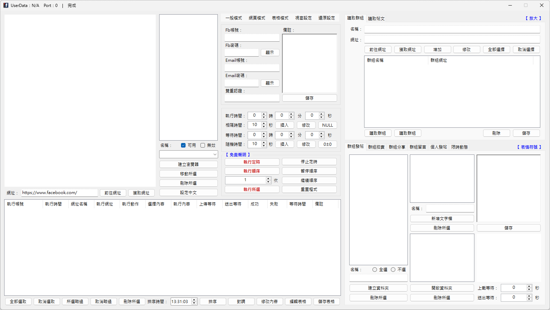This screenshot has width=550, height=310.
Task: Open the 【免責聲明】 disclaimer link
Action: point(238,155)
